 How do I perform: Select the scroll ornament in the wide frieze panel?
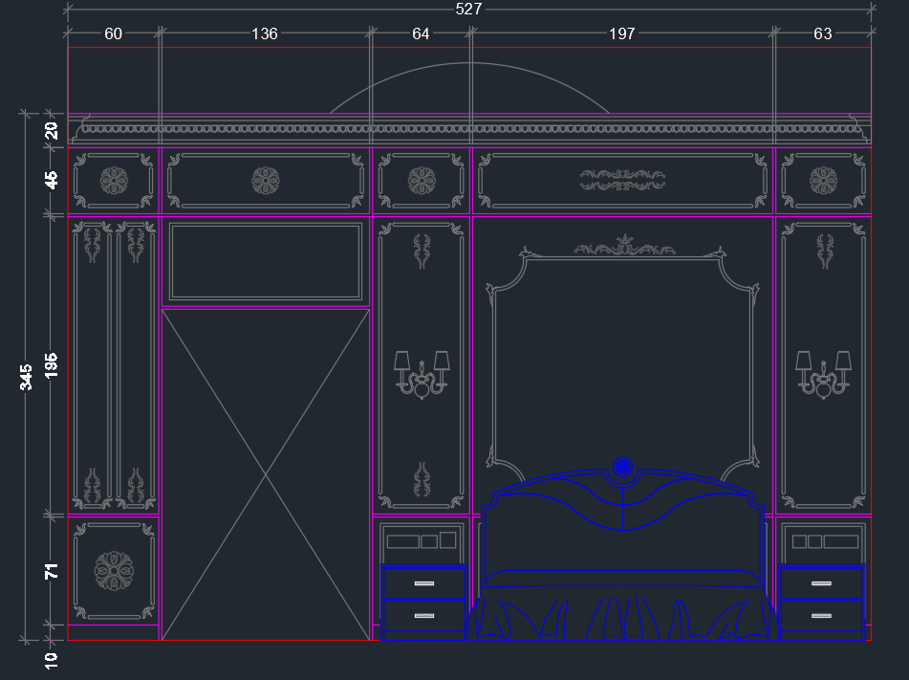click(x=622, y=180)
